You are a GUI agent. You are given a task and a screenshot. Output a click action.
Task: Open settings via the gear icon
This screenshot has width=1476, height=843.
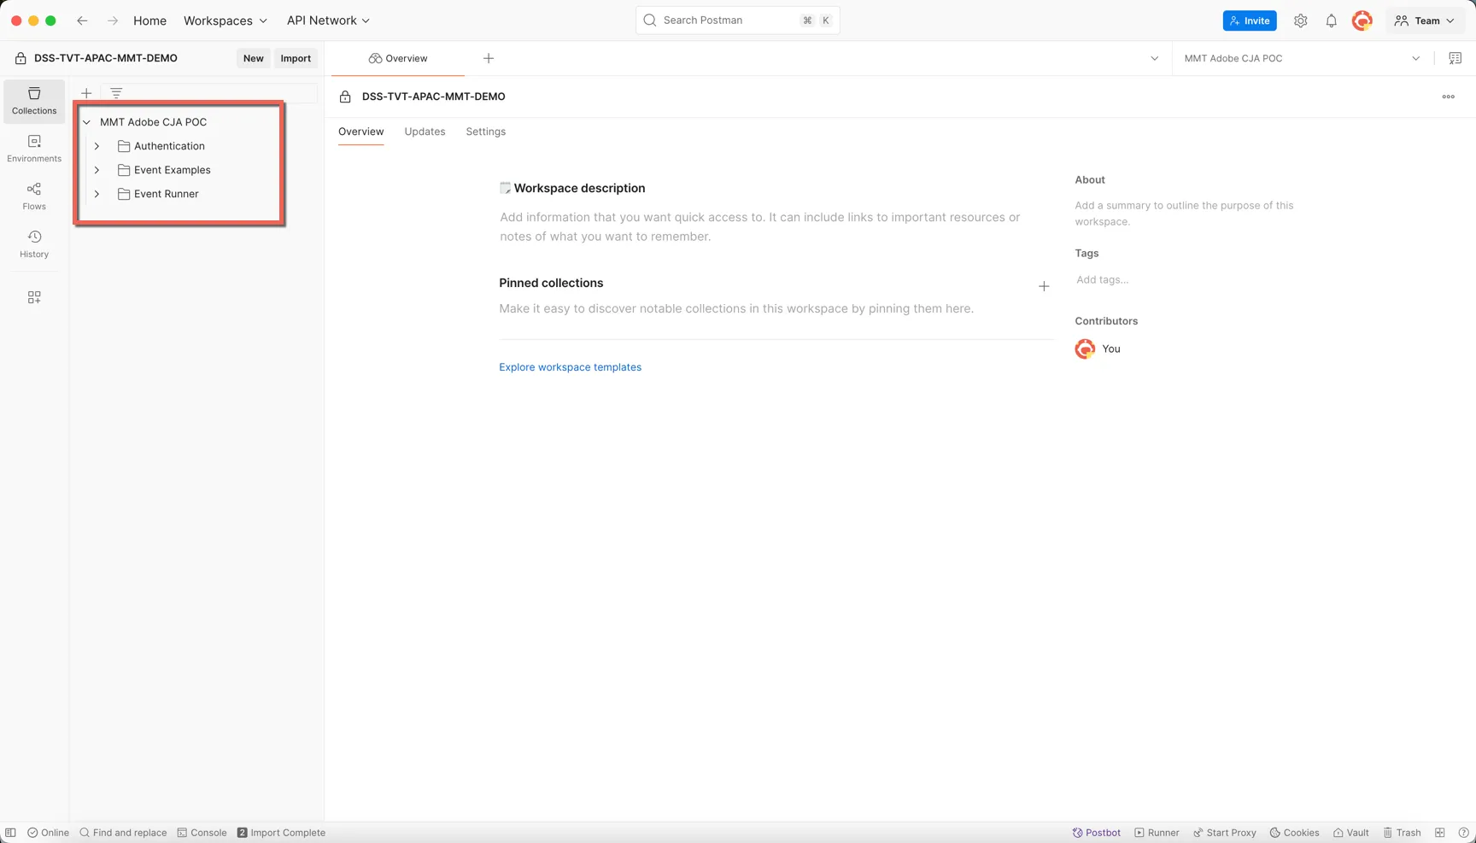1300,20
